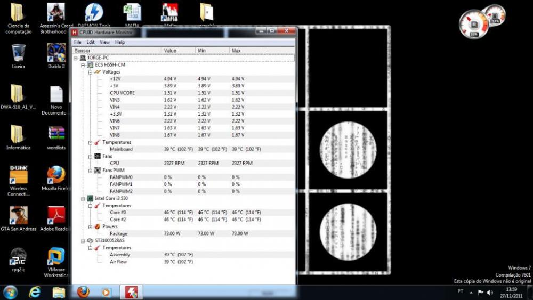Open the File menu
This screenshot has height=300, width=533.
pos(78,42)
